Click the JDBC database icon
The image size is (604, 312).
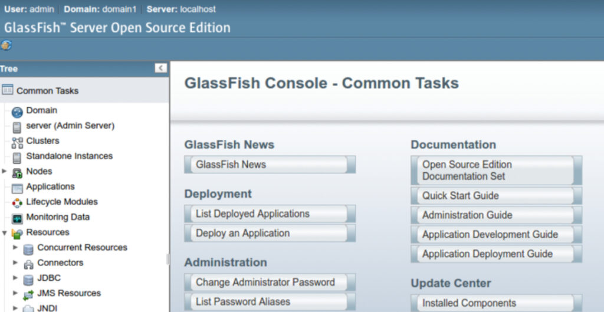point(28,280)
